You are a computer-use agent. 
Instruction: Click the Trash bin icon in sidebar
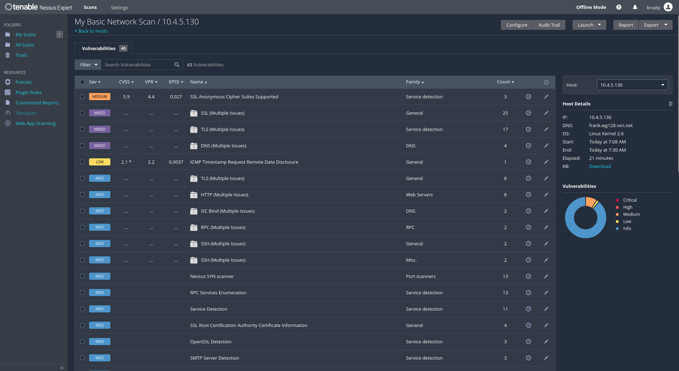click(8, 55)
